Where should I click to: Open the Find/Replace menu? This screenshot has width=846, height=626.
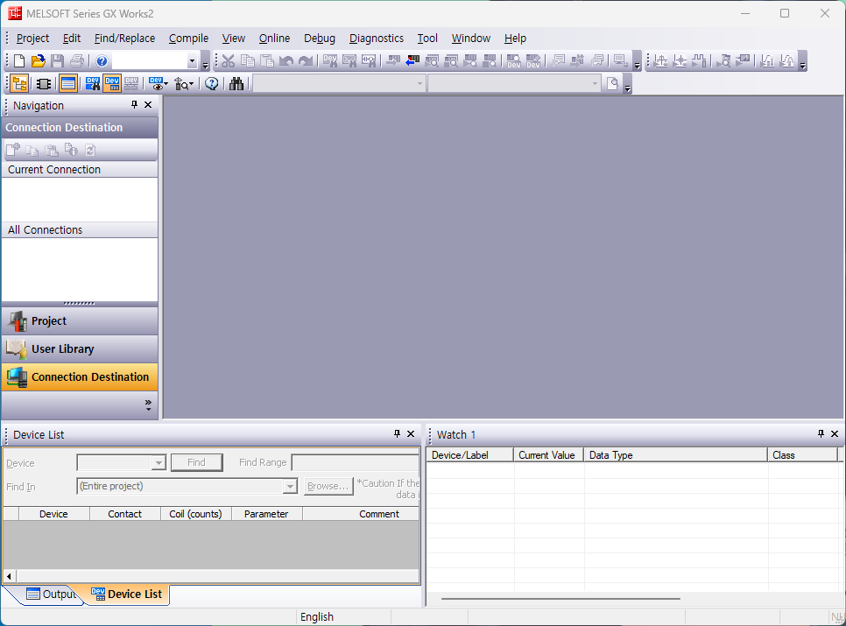point(124,39)
